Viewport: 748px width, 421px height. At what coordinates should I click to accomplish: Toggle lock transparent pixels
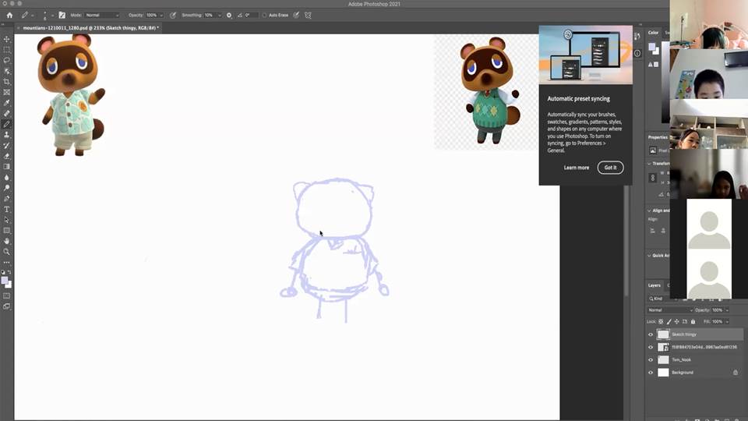(661, 322)
